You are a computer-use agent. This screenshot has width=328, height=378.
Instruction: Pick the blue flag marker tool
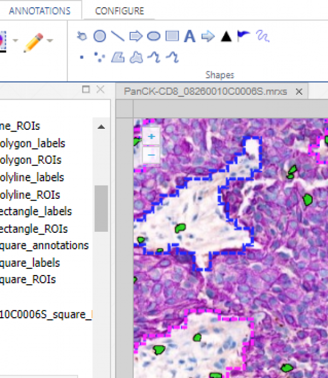(x=244, y=36)
